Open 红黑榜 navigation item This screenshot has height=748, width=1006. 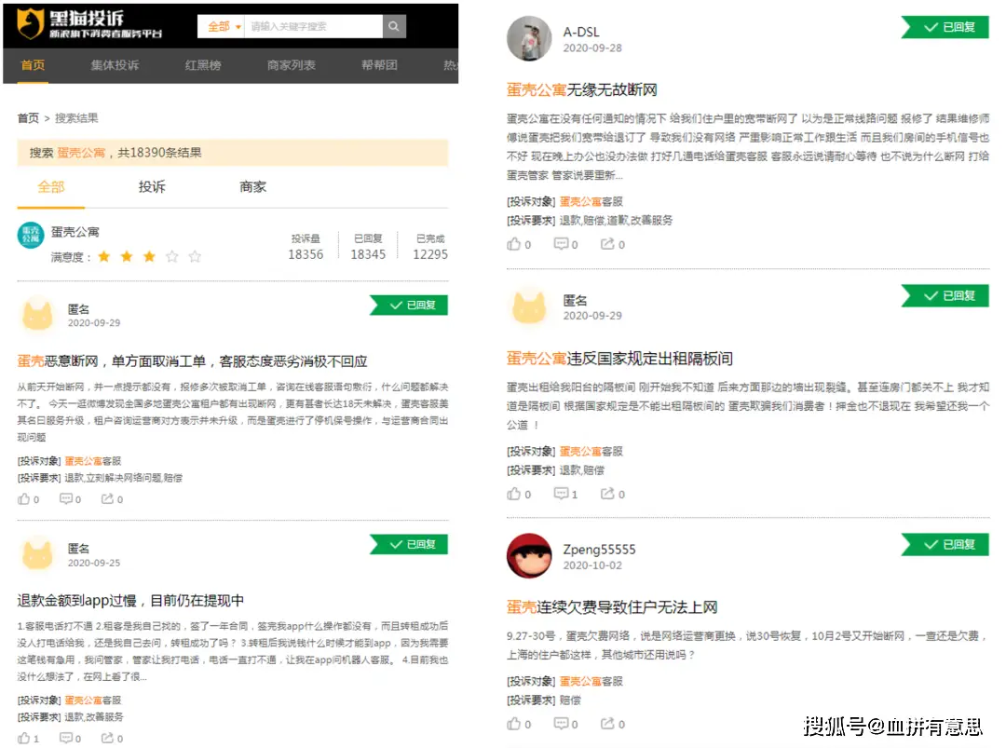click(203, 65)
